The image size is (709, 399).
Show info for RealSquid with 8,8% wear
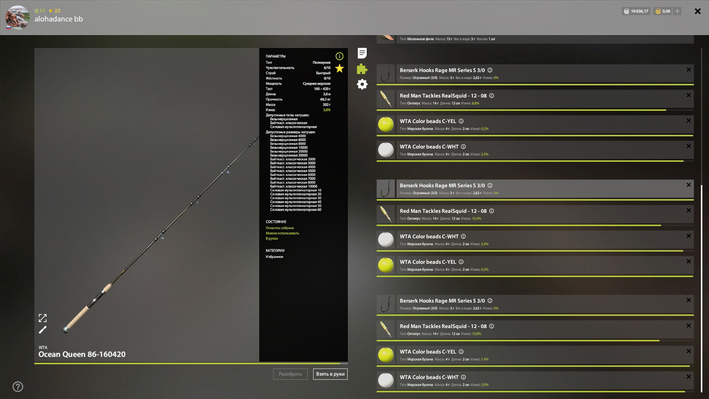(491, 96)
